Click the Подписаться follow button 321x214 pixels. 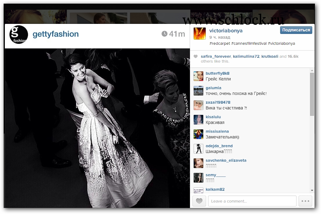point(296,30)
